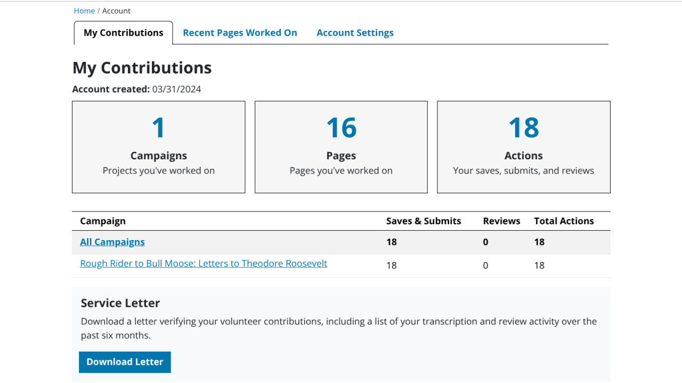Viewport: 682px width, 383px height.
Task: Click the Campaign column header
Action: pos(103,221)
